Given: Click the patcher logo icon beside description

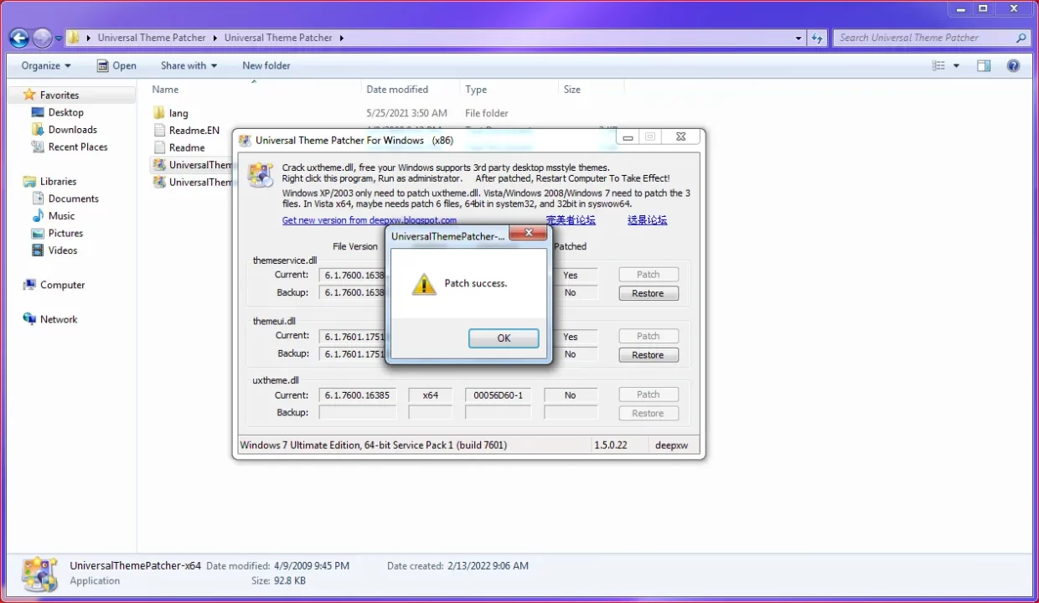Looking at the screenshot, I should pos(261,174).
